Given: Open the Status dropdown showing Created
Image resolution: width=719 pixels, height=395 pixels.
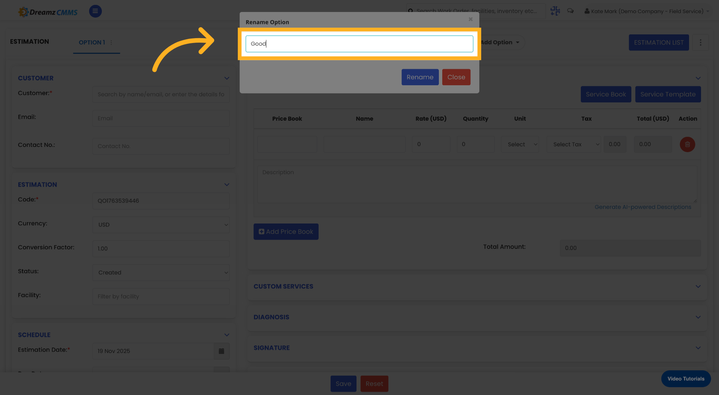Looking at the screenshot, I should 161,272.
